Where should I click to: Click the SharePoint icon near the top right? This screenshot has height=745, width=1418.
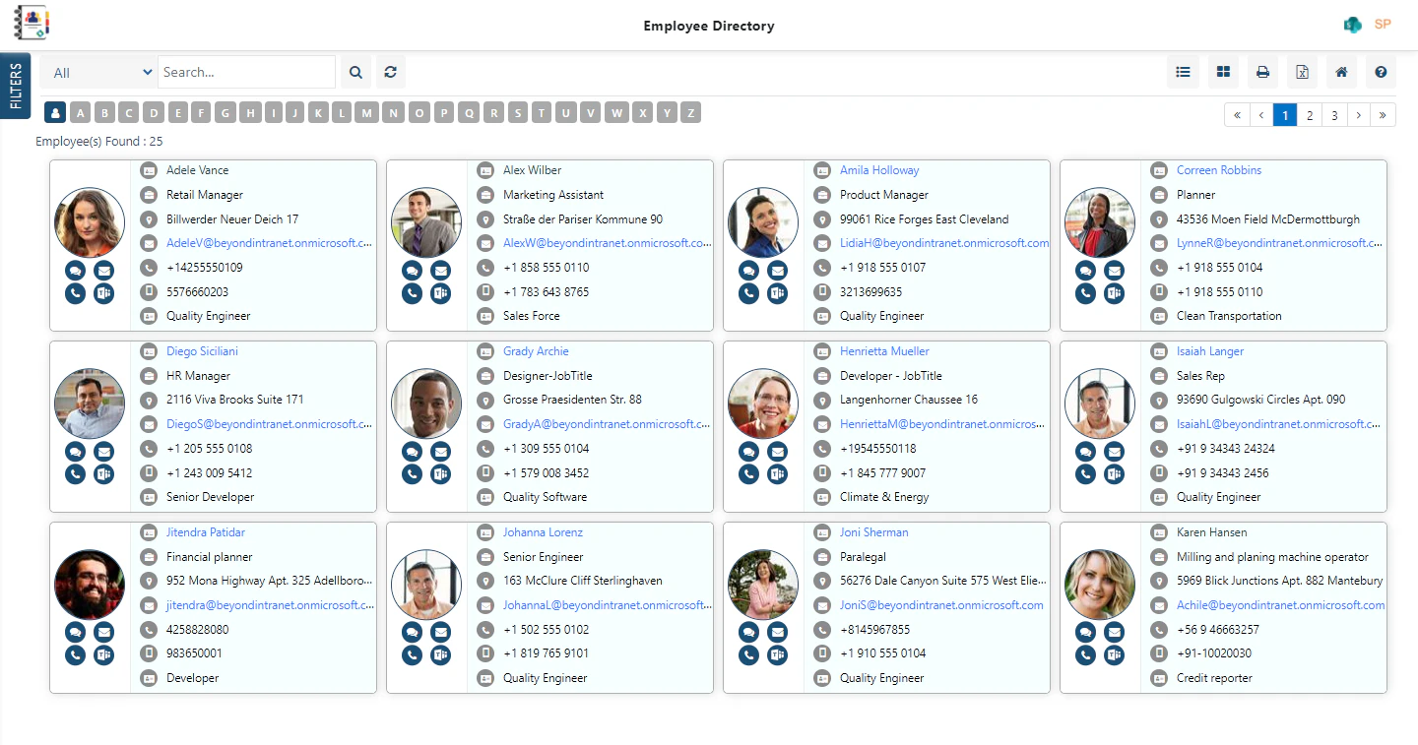1352,24
